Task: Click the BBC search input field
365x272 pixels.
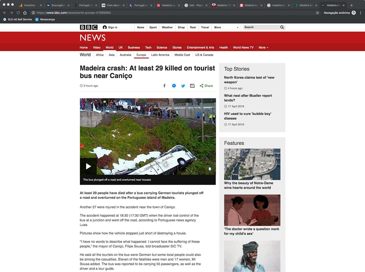Action: pyautogui.click(x=261, y=27)
